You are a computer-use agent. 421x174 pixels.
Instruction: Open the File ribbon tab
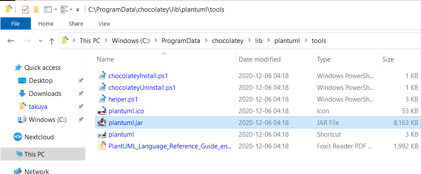click(x=16, y=23)
